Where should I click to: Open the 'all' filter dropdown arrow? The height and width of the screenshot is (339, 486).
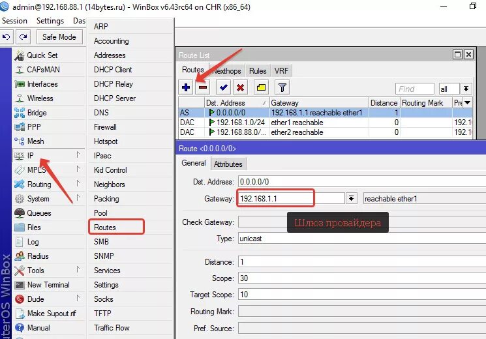pos(466,89)
